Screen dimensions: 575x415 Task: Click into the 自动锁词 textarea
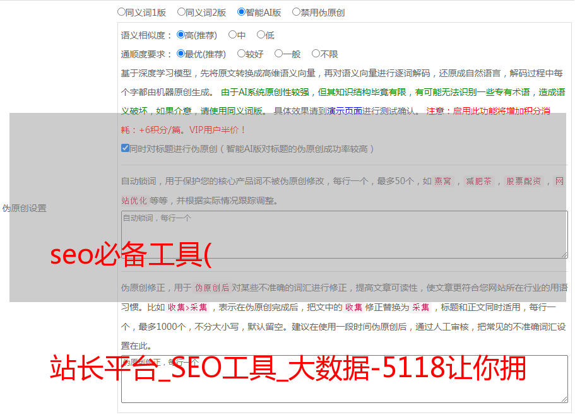(345, 235)
